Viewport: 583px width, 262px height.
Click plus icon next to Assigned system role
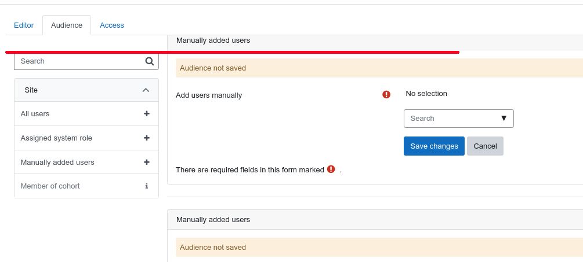pyautogui.click(x=147, y=138)
